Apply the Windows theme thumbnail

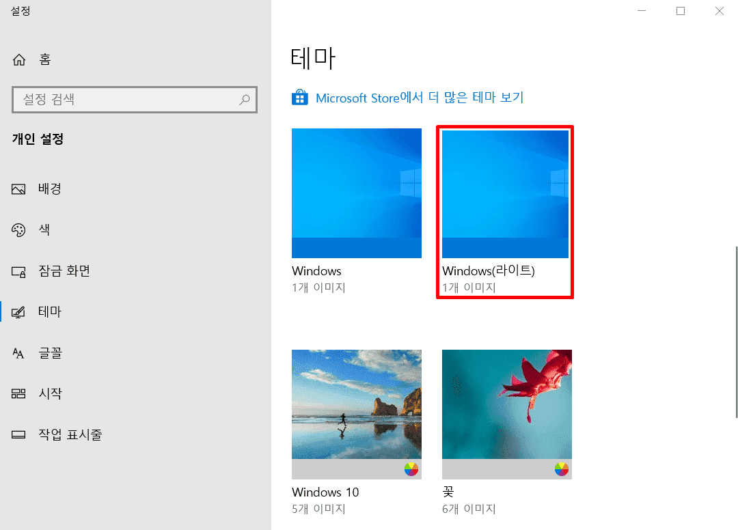(x=356, y=193)
